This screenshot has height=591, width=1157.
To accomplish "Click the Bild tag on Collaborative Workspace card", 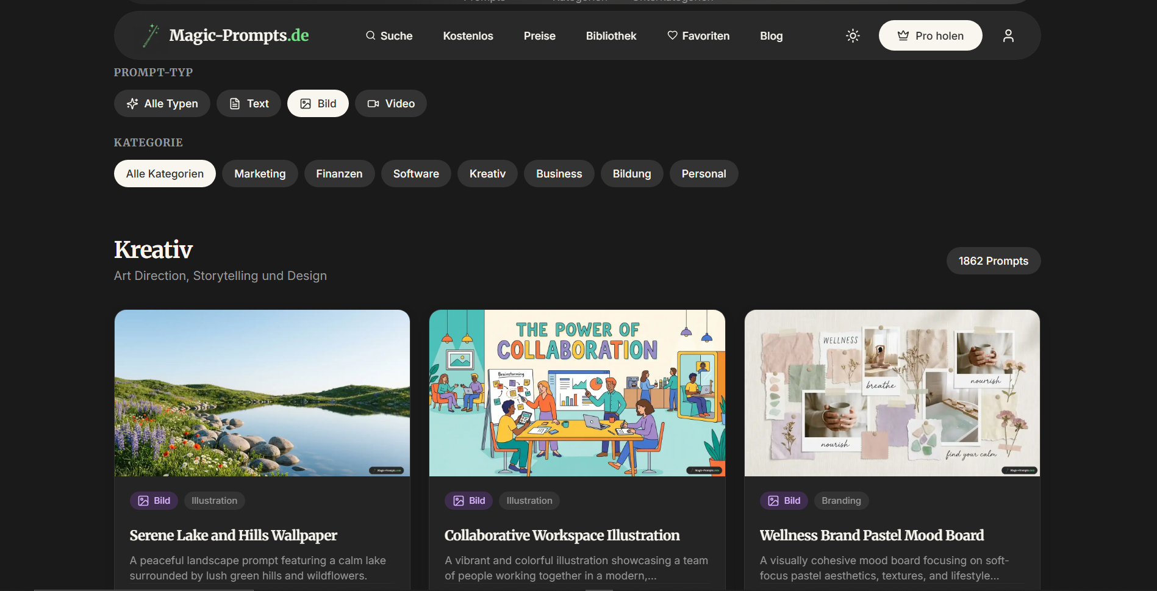I will pyautogui.click(x=469, y=501).
